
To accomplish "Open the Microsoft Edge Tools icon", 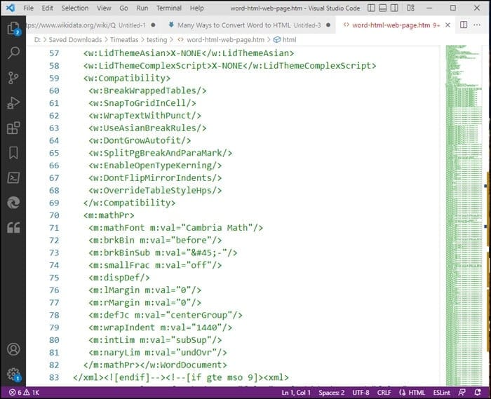I will (13, 203).
